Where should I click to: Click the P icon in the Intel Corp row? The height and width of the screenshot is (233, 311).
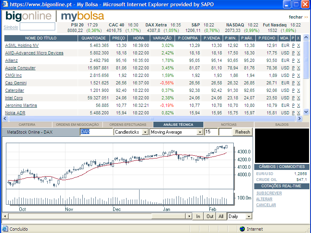293,98
